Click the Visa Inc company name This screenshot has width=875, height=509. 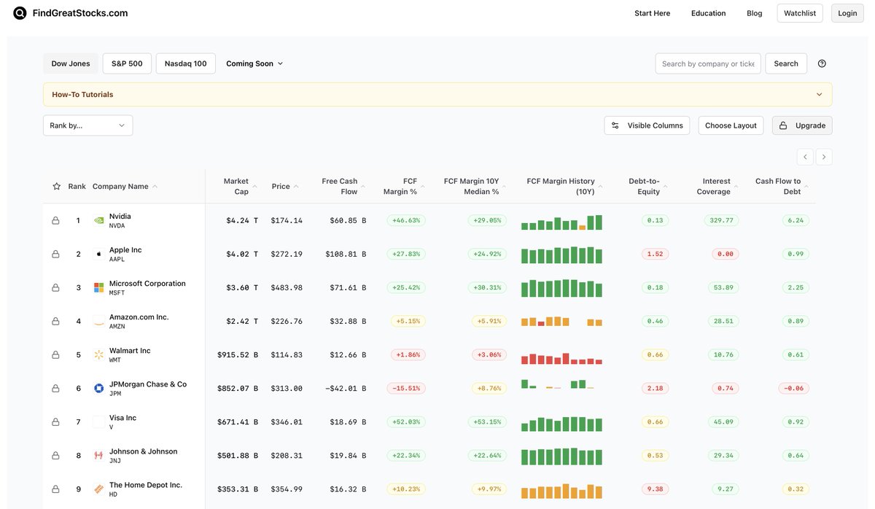pyautogui.click(x=122, y=418)
